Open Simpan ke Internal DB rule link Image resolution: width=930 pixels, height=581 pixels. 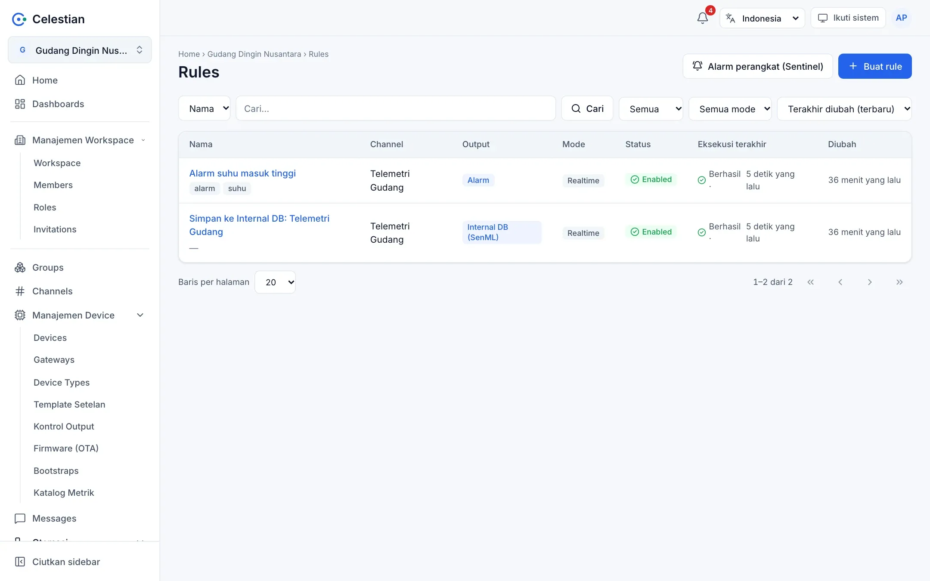(x=259, y=225)
